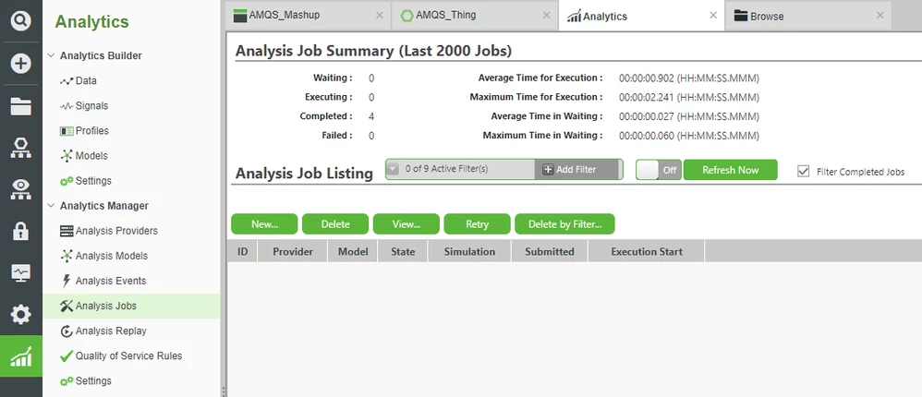Open the Monitoring eye icon in rail
922x397 pixels.
click(x=20, y=189)
